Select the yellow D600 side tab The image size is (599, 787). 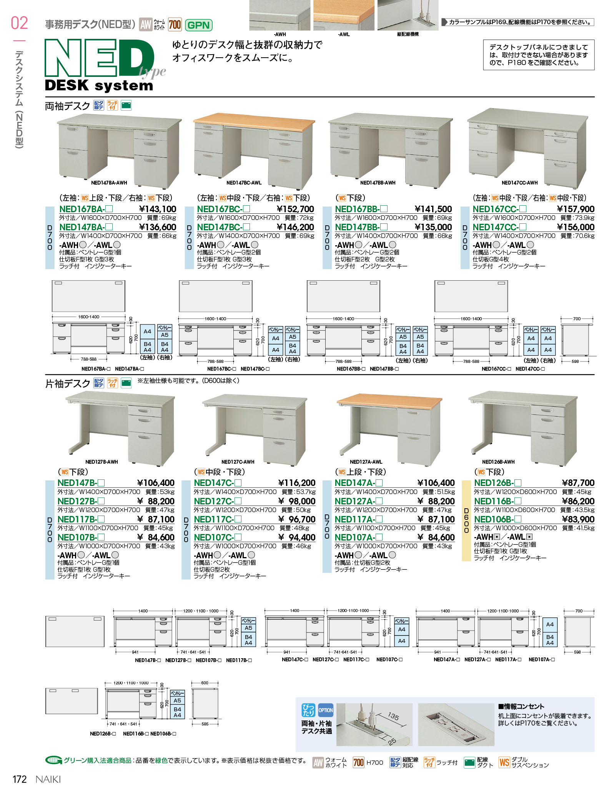point(466,521)
